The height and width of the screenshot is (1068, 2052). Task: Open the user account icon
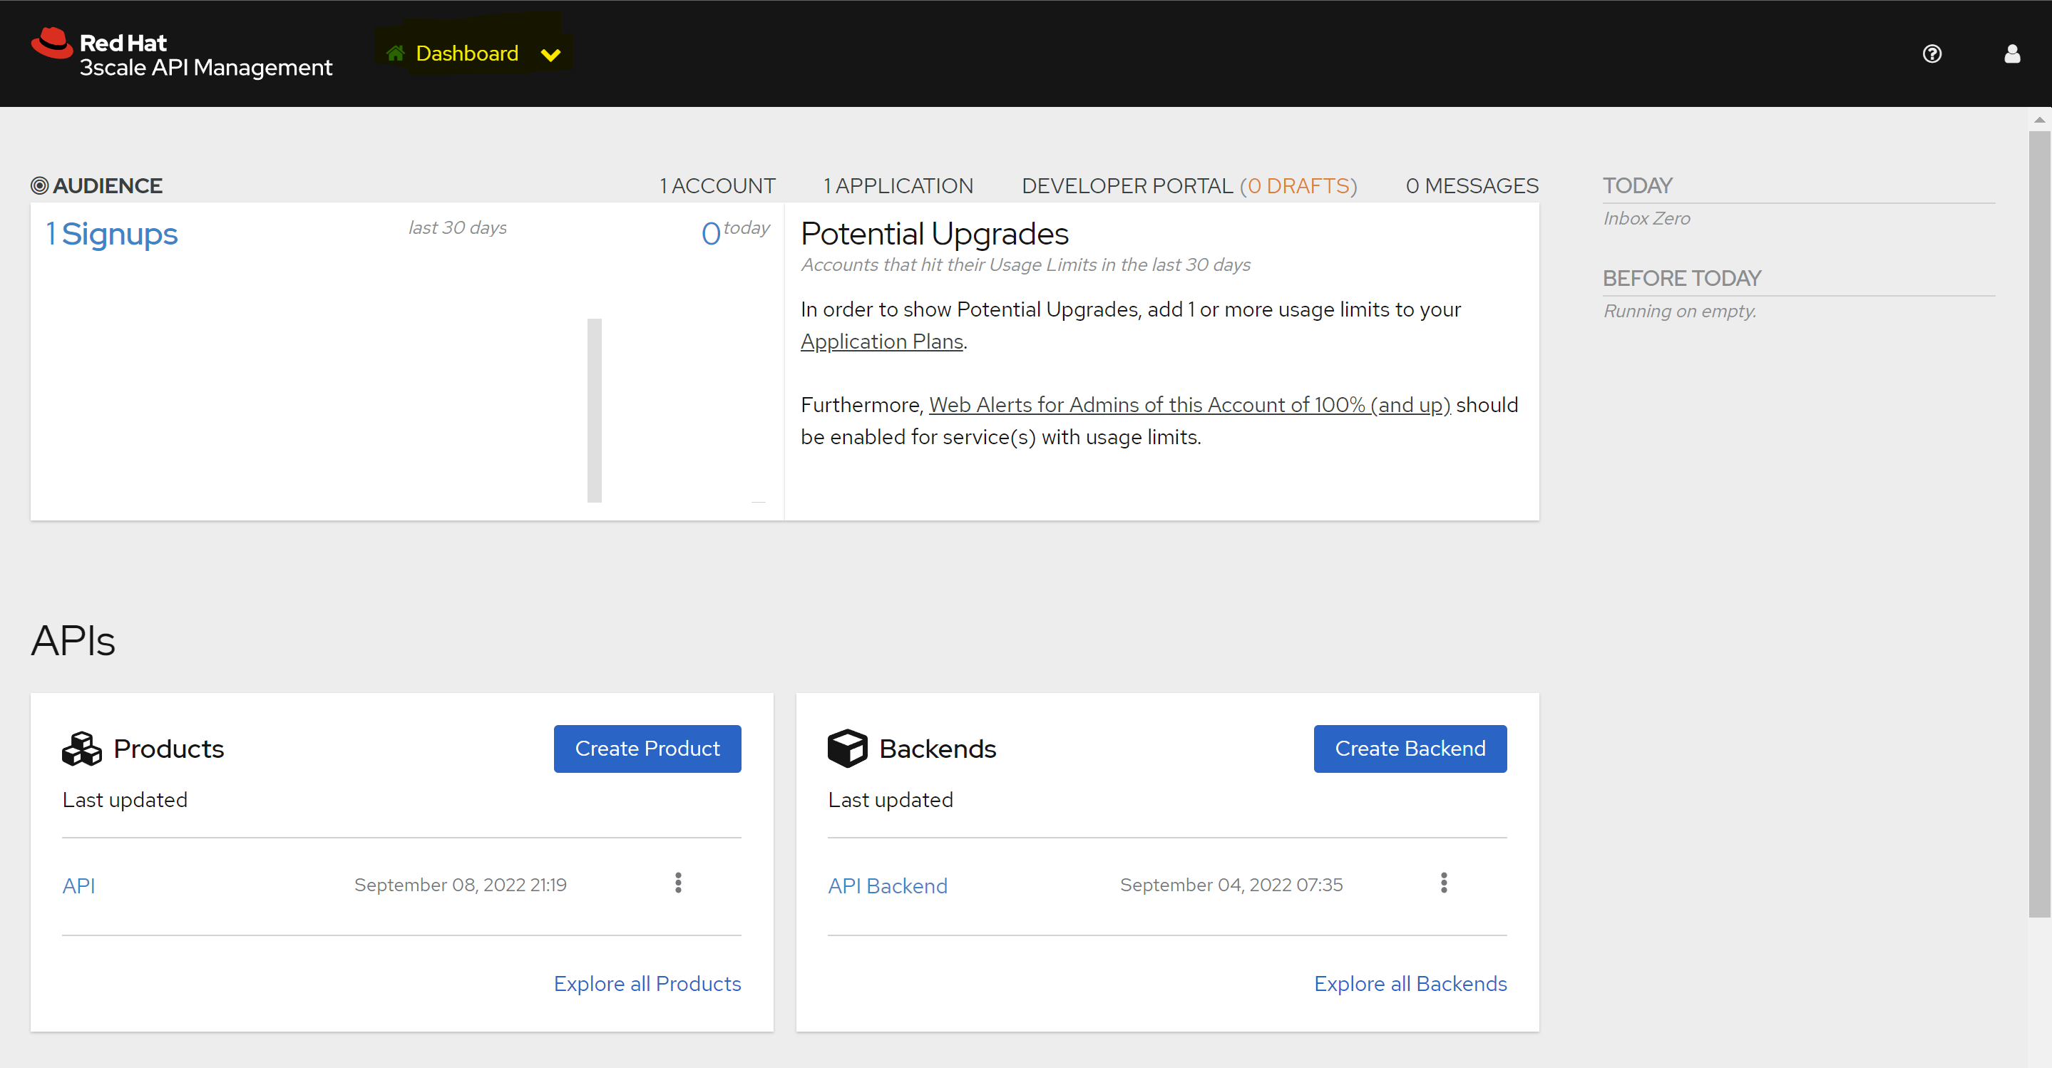[2011, 53]
